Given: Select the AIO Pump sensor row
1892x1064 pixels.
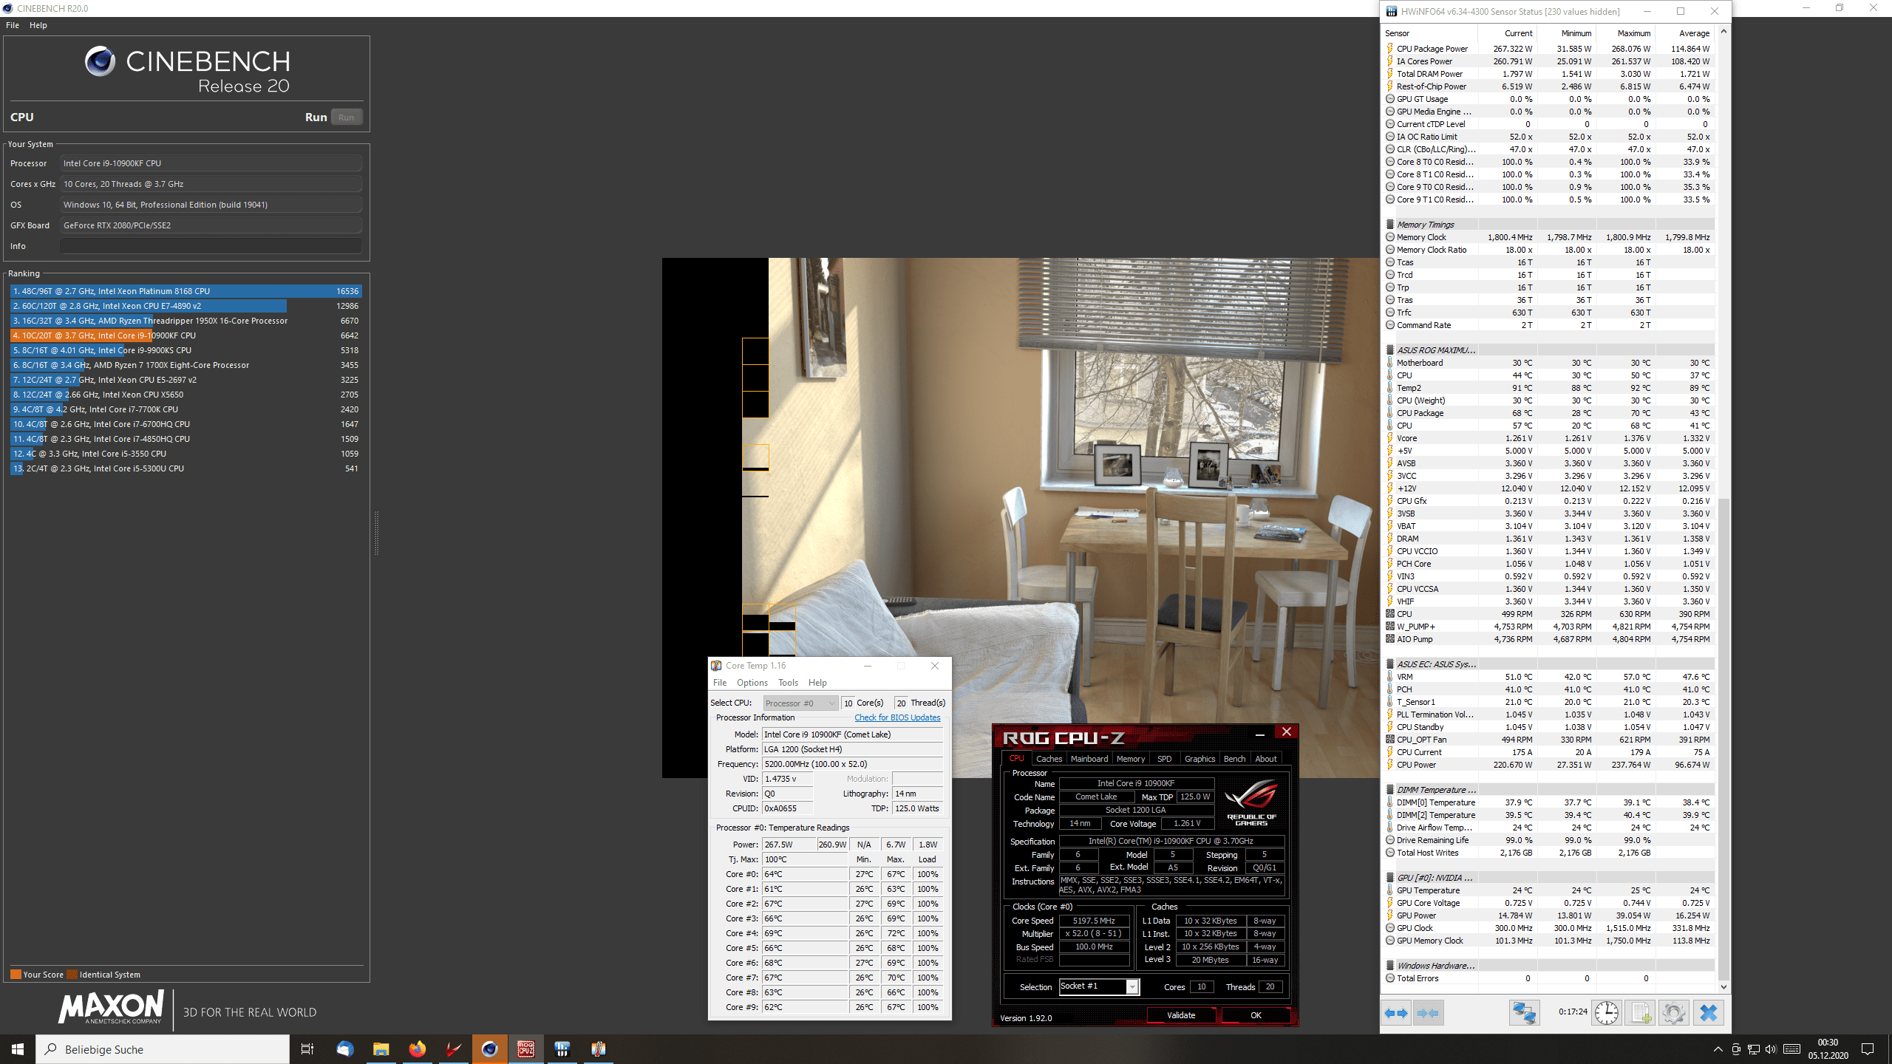Looking at the screenshot, I should (1548, 639).
